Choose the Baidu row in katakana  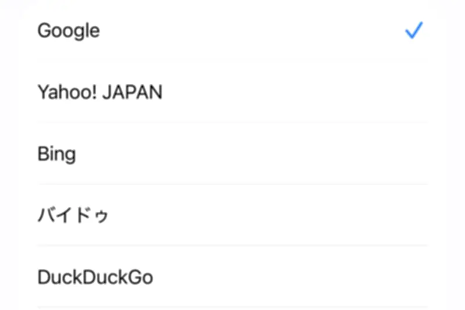[233, 215]
